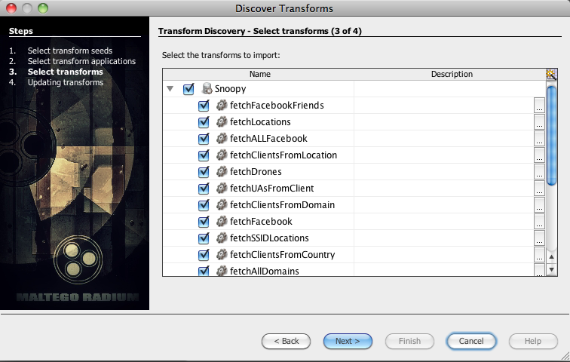Uncheck the Snoopy parent checkbox

pos(188,89)
